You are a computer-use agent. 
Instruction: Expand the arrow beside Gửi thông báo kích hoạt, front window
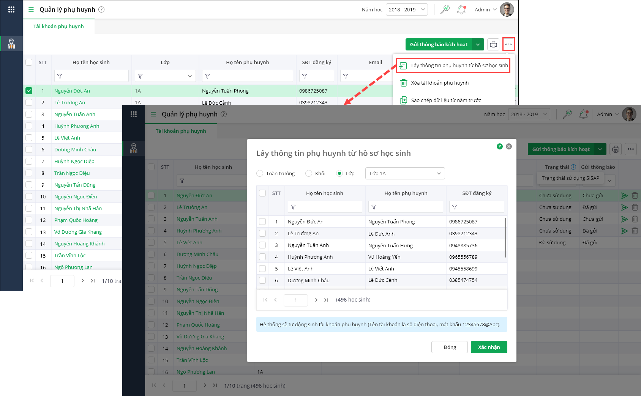click(x=600, y=149)
